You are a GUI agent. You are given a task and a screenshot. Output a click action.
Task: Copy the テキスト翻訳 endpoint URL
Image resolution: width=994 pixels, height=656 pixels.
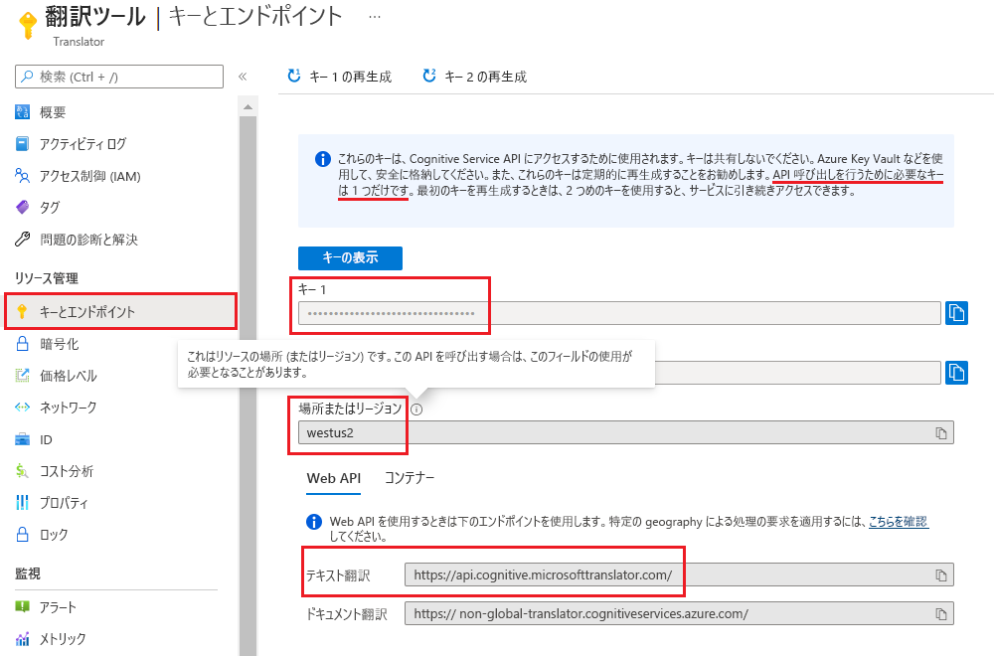pyautogui.click(x=941, y=575)
